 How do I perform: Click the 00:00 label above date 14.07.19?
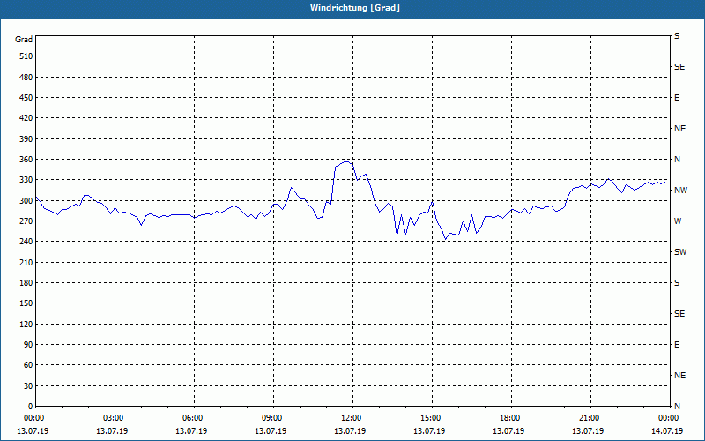[x=668, y=418]
